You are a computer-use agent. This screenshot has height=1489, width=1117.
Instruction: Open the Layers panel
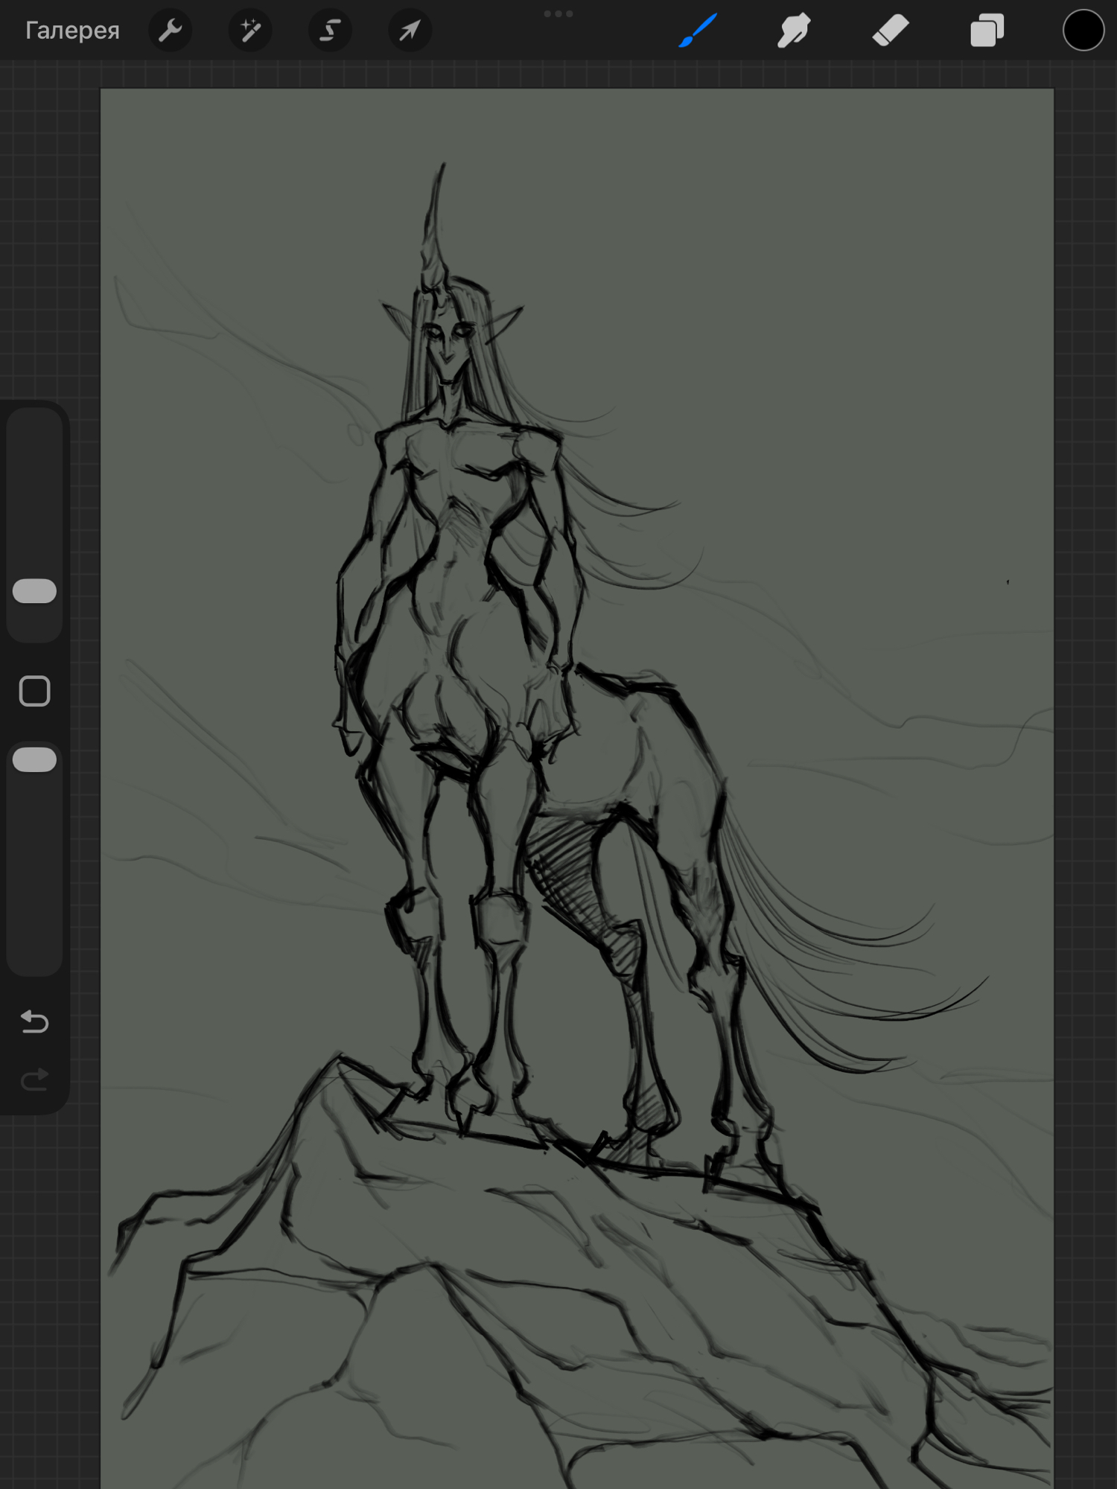987,31
